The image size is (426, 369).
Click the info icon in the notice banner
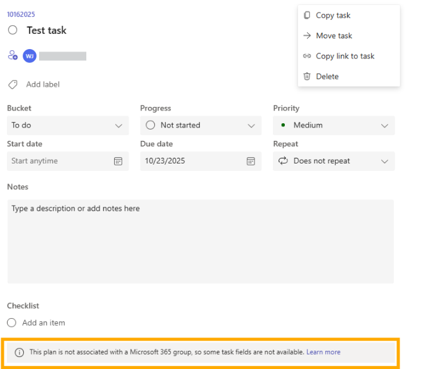pyautogui.click(x=20, y=353)
